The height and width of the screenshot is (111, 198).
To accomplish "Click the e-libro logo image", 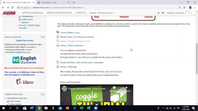I will coord(25,81).
